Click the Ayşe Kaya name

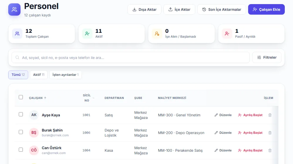tap(51, 115)
